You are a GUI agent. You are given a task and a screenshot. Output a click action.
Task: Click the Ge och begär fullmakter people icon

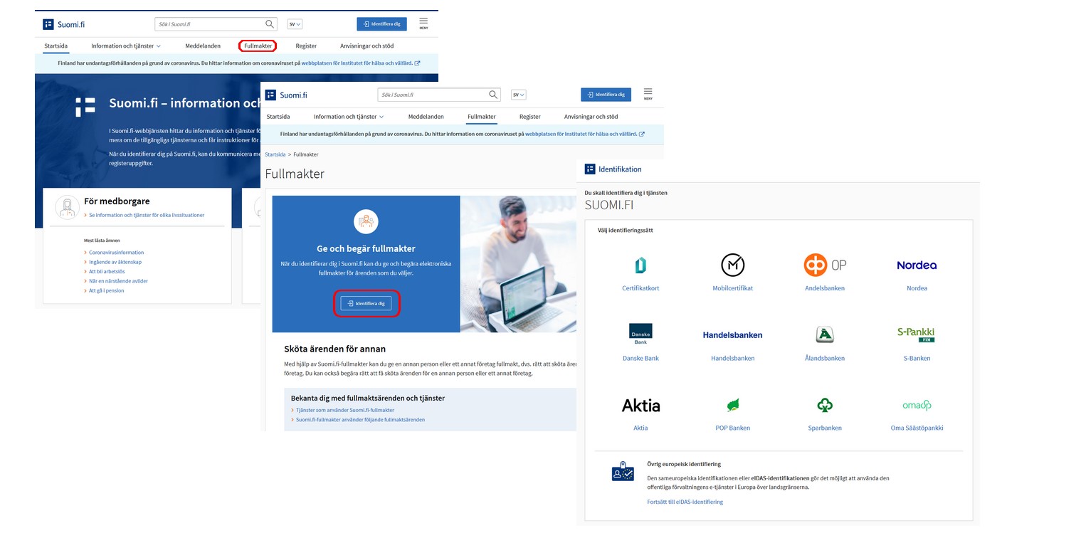coord(366,221)
